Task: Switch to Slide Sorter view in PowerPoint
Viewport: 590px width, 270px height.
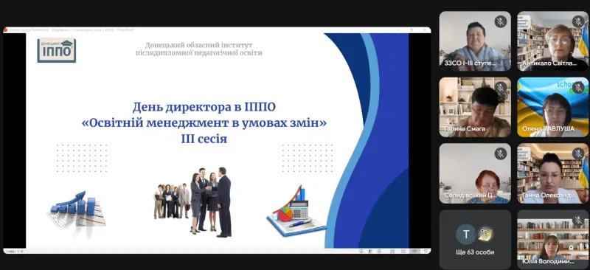Action: point(403,251)
